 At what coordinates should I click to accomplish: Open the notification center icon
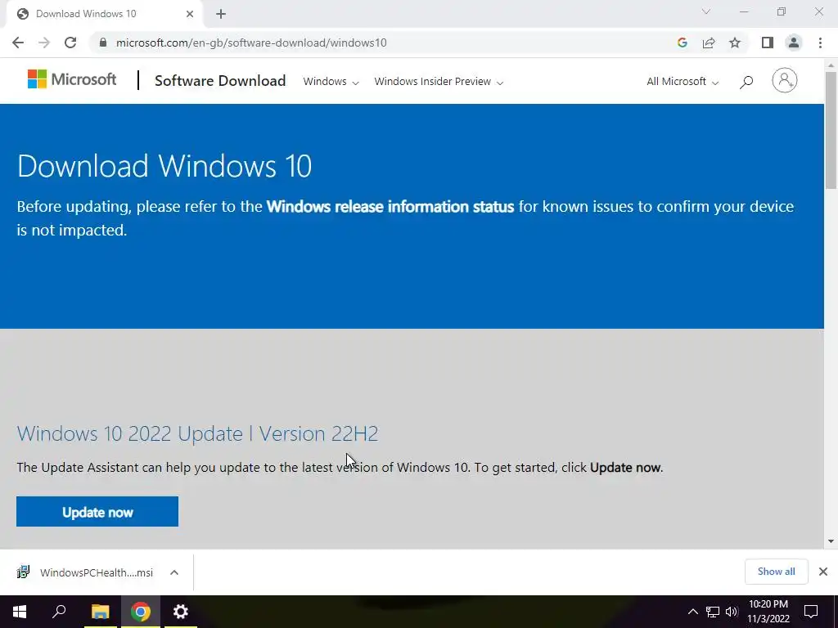pos(811,612)
